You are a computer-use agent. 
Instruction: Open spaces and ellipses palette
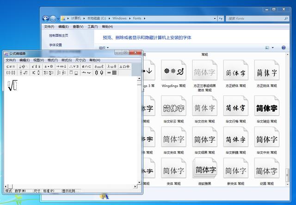click(x=24, y=67)
